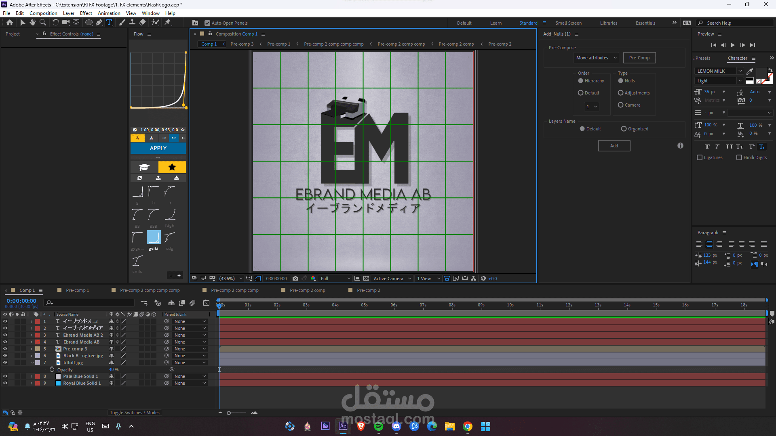Toggle transparency grid in viewer
This screenshot has width=776, height=436.
pyautogui.click(x=366, y=279)
